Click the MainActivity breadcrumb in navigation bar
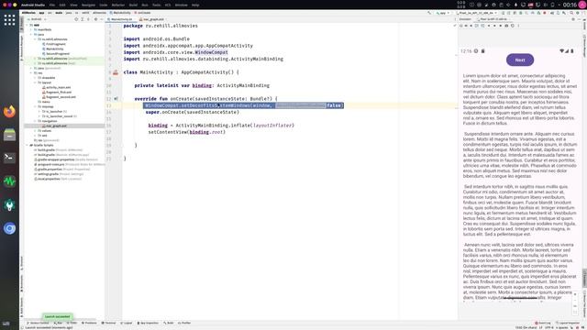Screen dimensions: 587x330 coord(120,13)
